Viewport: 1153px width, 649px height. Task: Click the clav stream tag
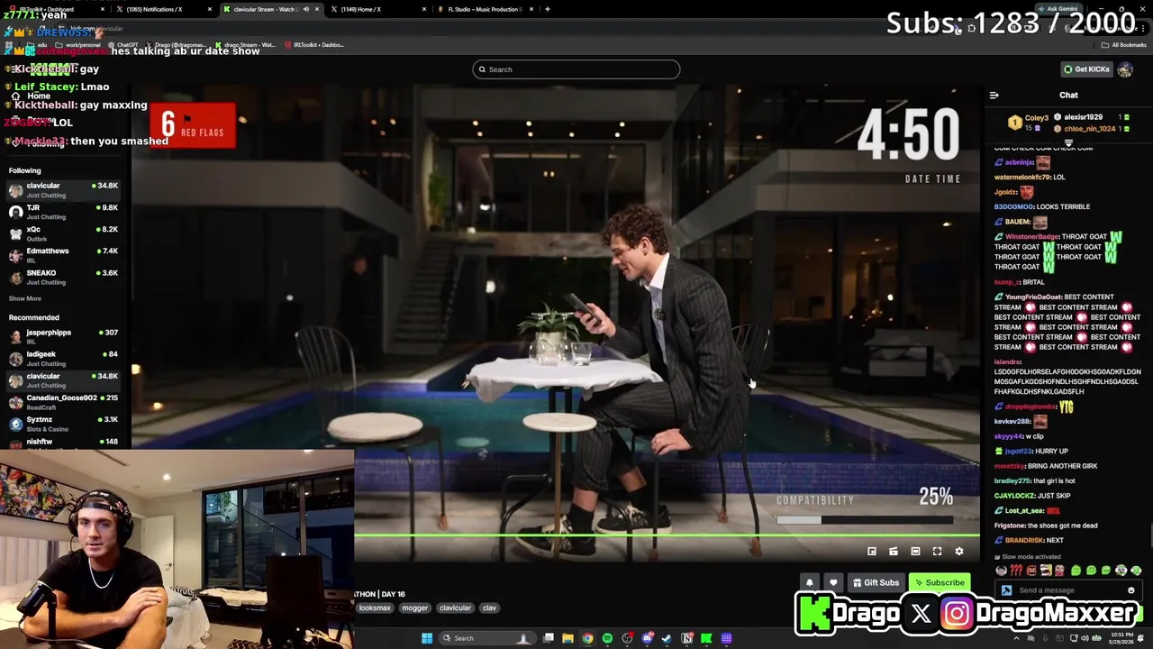coord(489,608)
